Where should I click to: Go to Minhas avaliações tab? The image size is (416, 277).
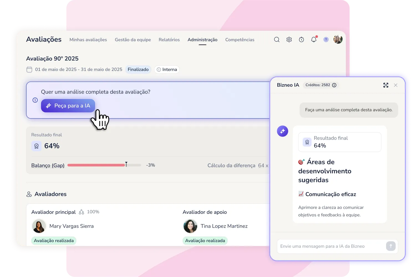click(x=88, y=40)
